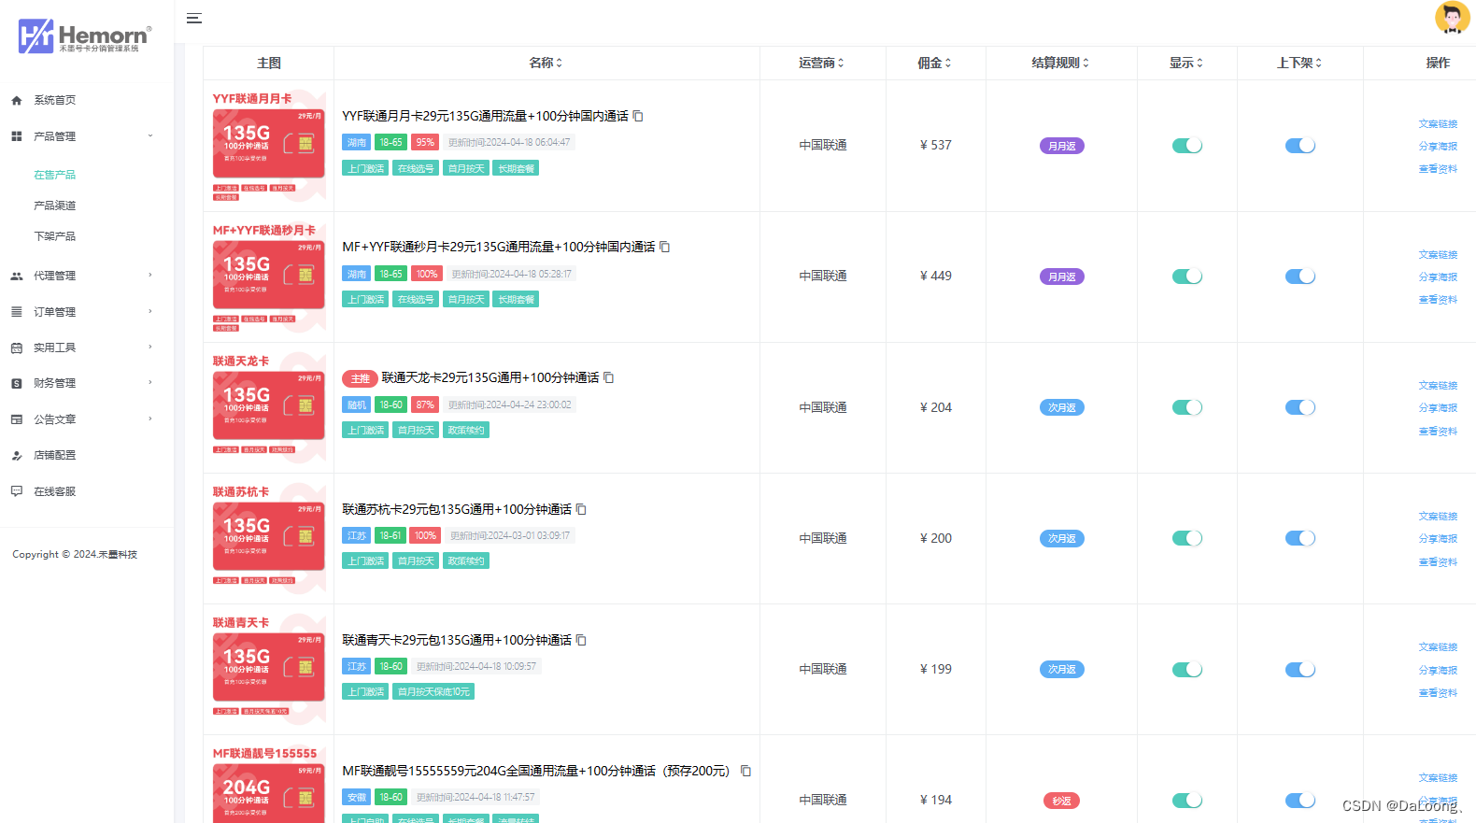Copy name of YYF联通月月卡 product

[638, 116]
